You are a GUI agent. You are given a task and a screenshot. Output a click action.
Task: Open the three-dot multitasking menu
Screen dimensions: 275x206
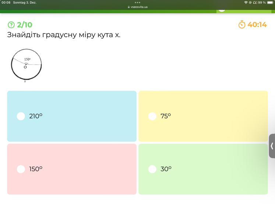pyautogui.click(x=137, y=3)
